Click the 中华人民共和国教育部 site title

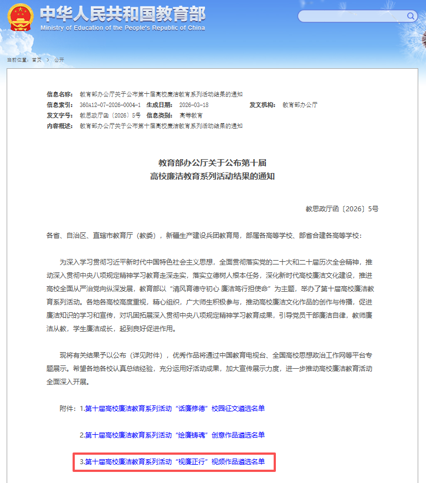pos(122,14)
